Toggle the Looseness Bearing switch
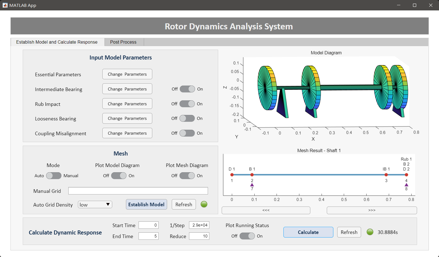The image size is (439, 257). (x=187, y=118)
